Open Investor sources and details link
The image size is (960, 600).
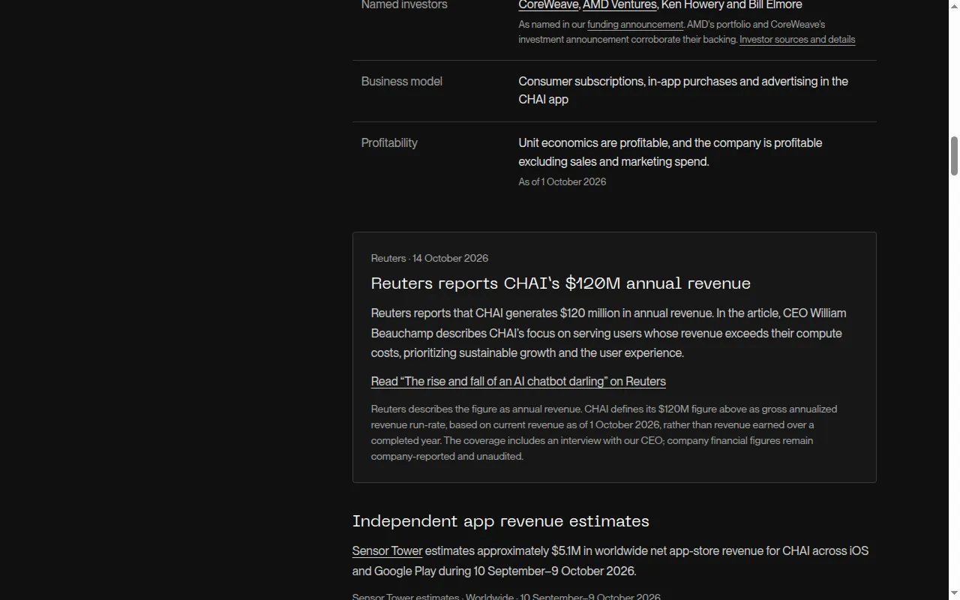[797, 39]
